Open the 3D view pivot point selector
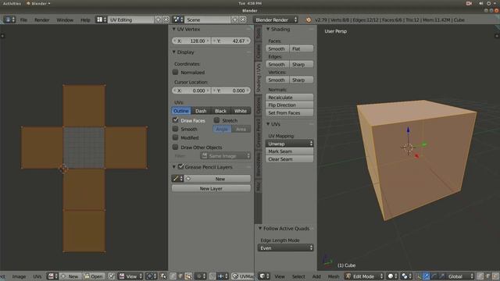Image resolution: width=500 pixels, height=281 pixels. coord(406,276)
